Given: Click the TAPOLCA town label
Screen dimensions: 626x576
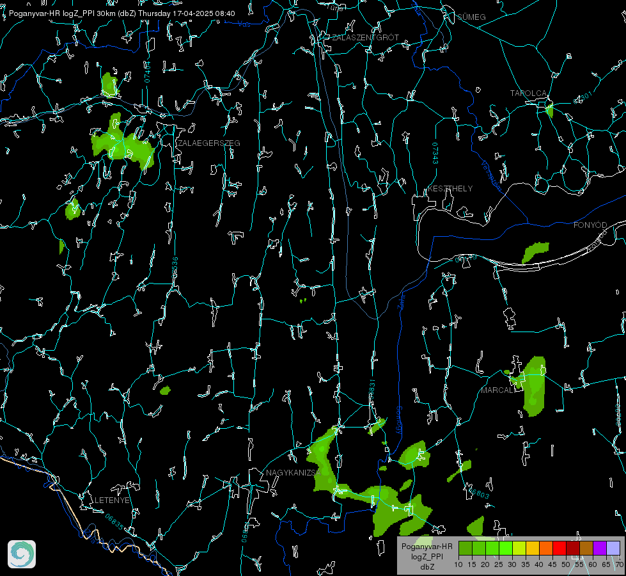Looking at the screenshot, I should [528, 93].
